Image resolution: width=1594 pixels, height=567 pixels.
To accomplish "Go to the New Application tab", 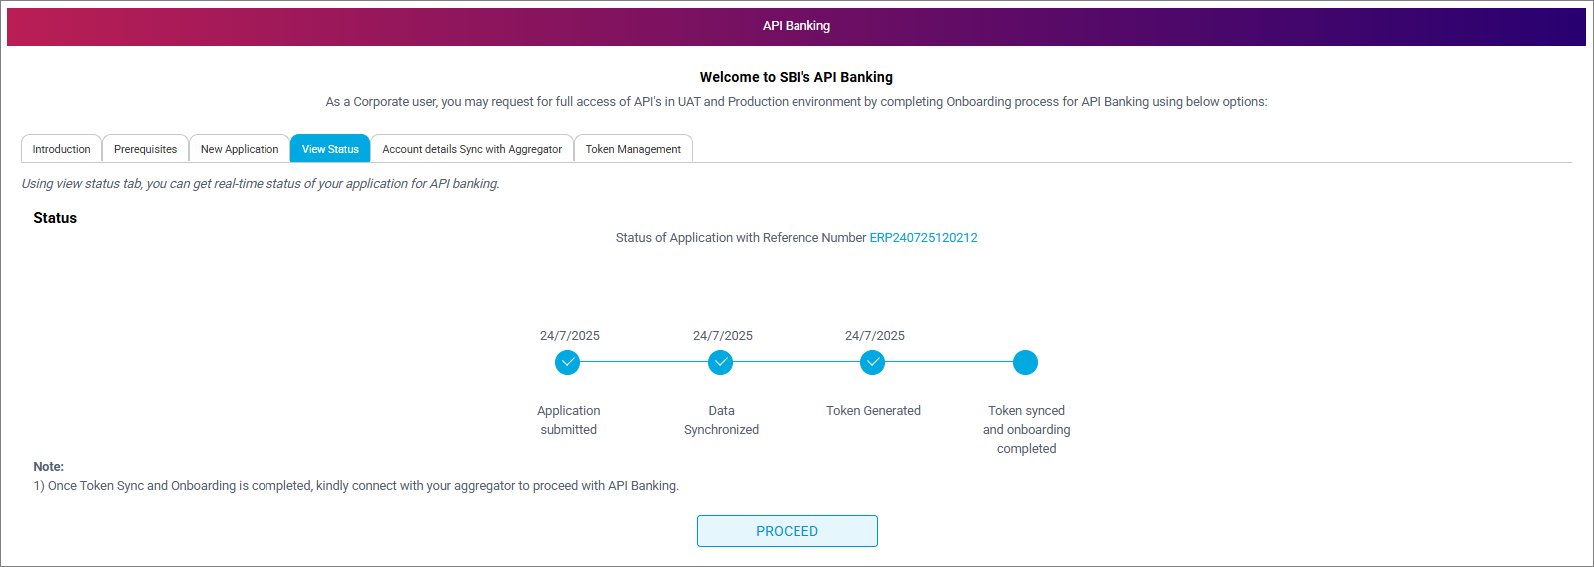I will 240,149.
